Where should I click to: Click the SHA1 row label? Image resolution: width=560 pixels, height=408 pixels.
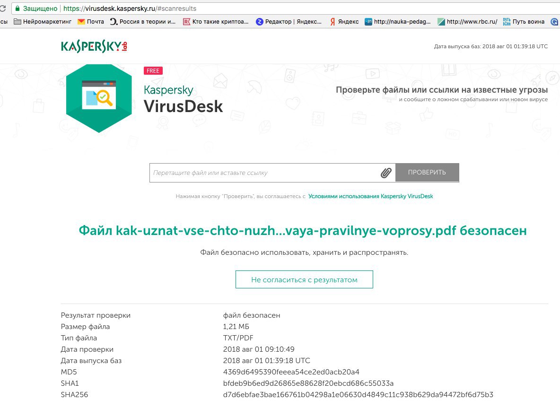click(70, 383)
